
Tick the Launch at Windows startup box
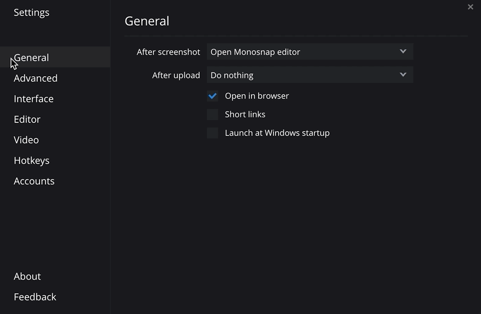pyautogui.click(x=213, y=133)
